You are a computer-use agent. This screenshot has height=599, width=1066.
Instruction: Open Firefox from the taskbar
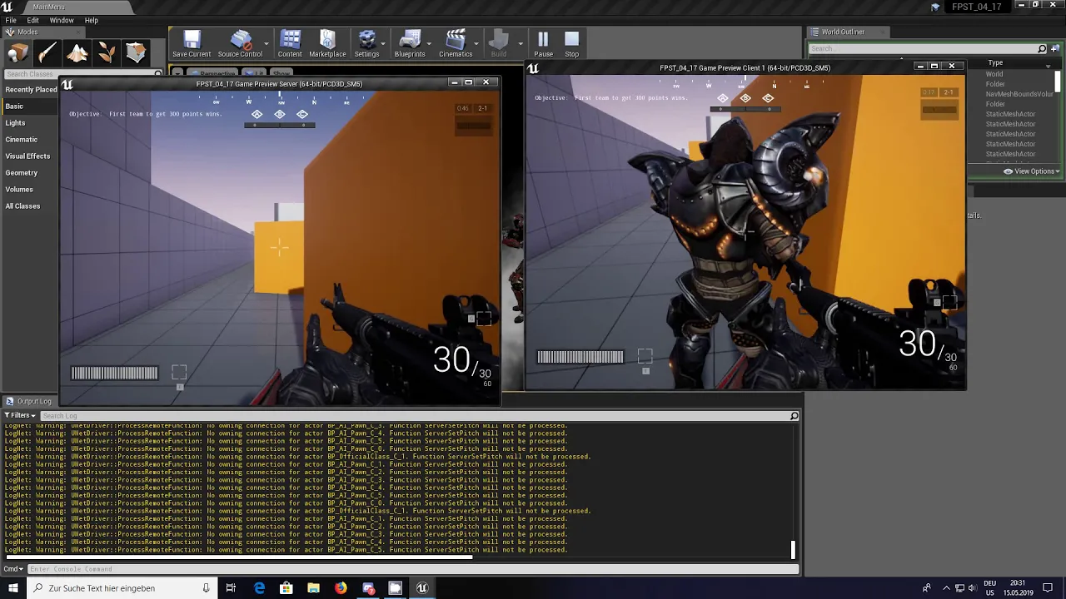pos(341,588)
